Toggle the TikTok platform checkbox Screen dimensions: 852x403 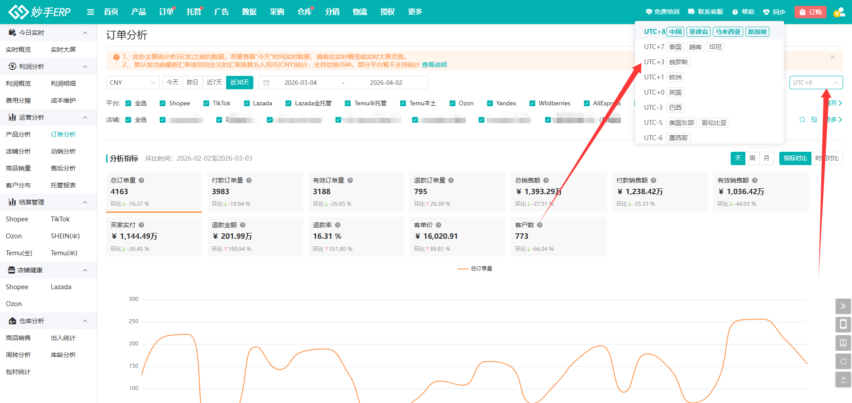(x=206, y=104)
